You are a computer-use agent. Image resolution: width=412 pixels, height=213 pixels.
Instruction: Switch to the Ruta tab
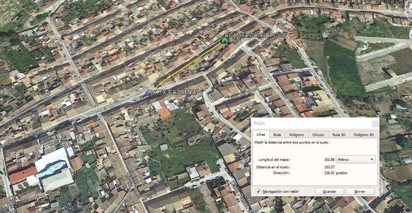coord(277,135)
